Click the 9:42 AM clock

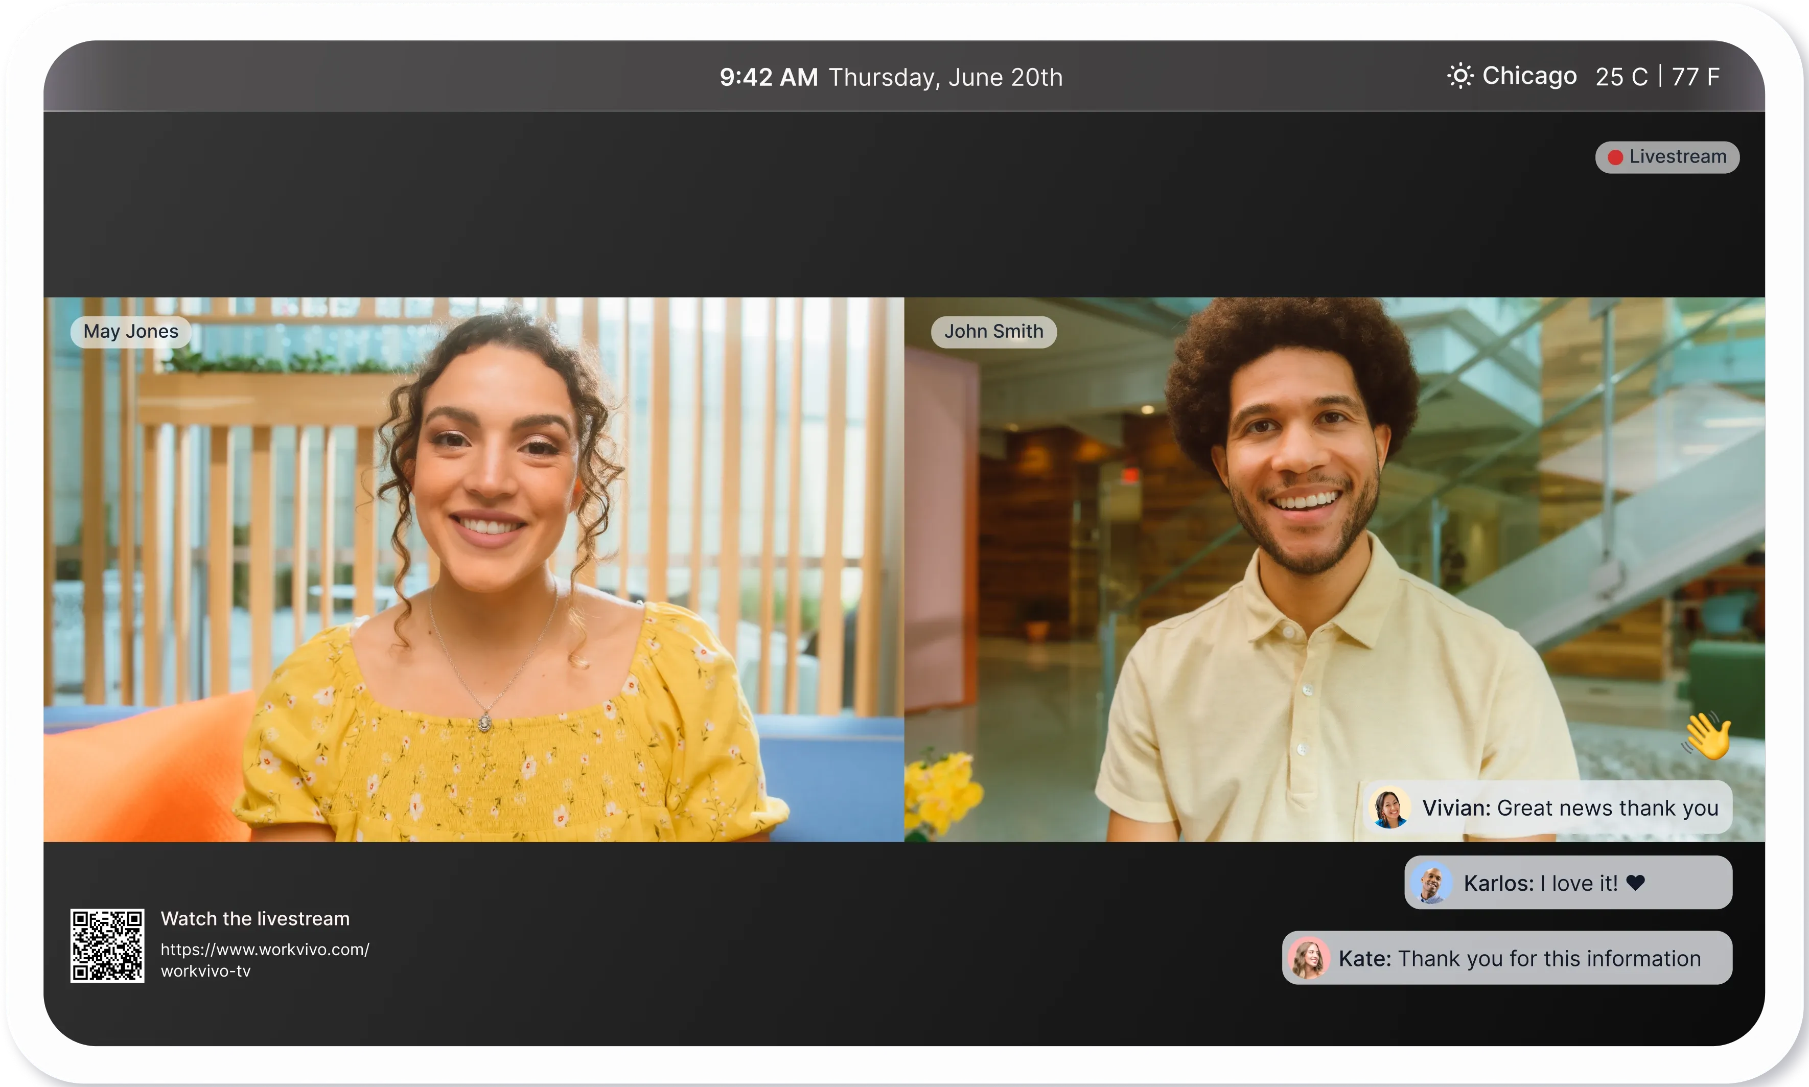point(768,77)
